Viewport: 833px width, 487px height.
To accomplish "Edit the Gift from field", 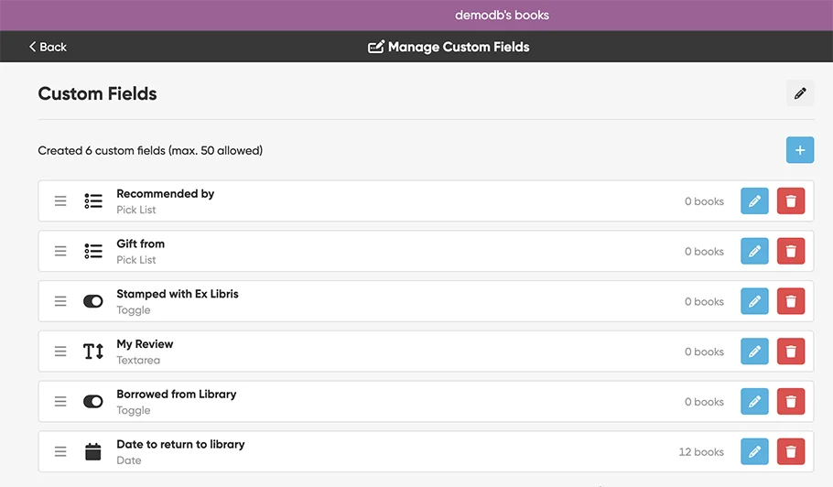I will pos(754,252).
